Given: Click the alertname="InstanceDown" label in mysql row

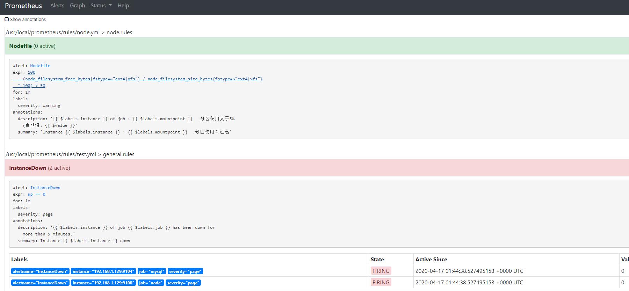Looking at the screenshot, I should (x=40, y=271).
